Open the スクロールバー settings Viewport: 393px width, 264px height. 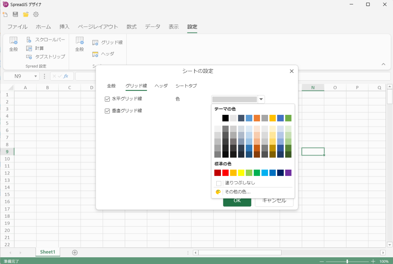click(x=46, y=40)
